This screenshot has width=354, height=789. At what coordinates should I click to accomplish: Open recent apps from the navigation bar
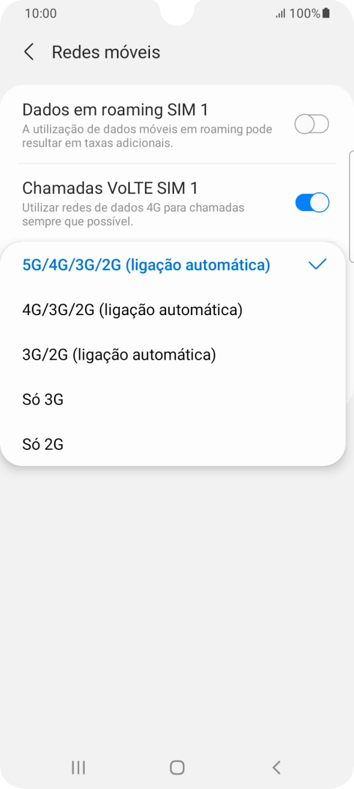[x=77, y=767]
